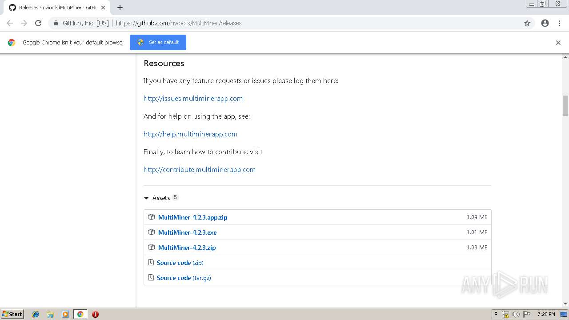This screenshot has height=320, width=569.
Task: Click the scrollbar up arrow
Action: pos(565,57)
